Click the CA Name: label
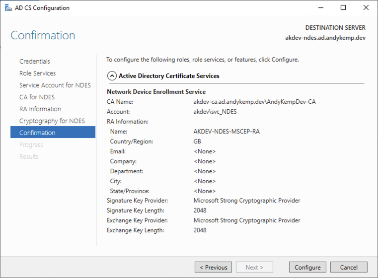The width and height of the screenshot is (378, 278). point(120,102)
